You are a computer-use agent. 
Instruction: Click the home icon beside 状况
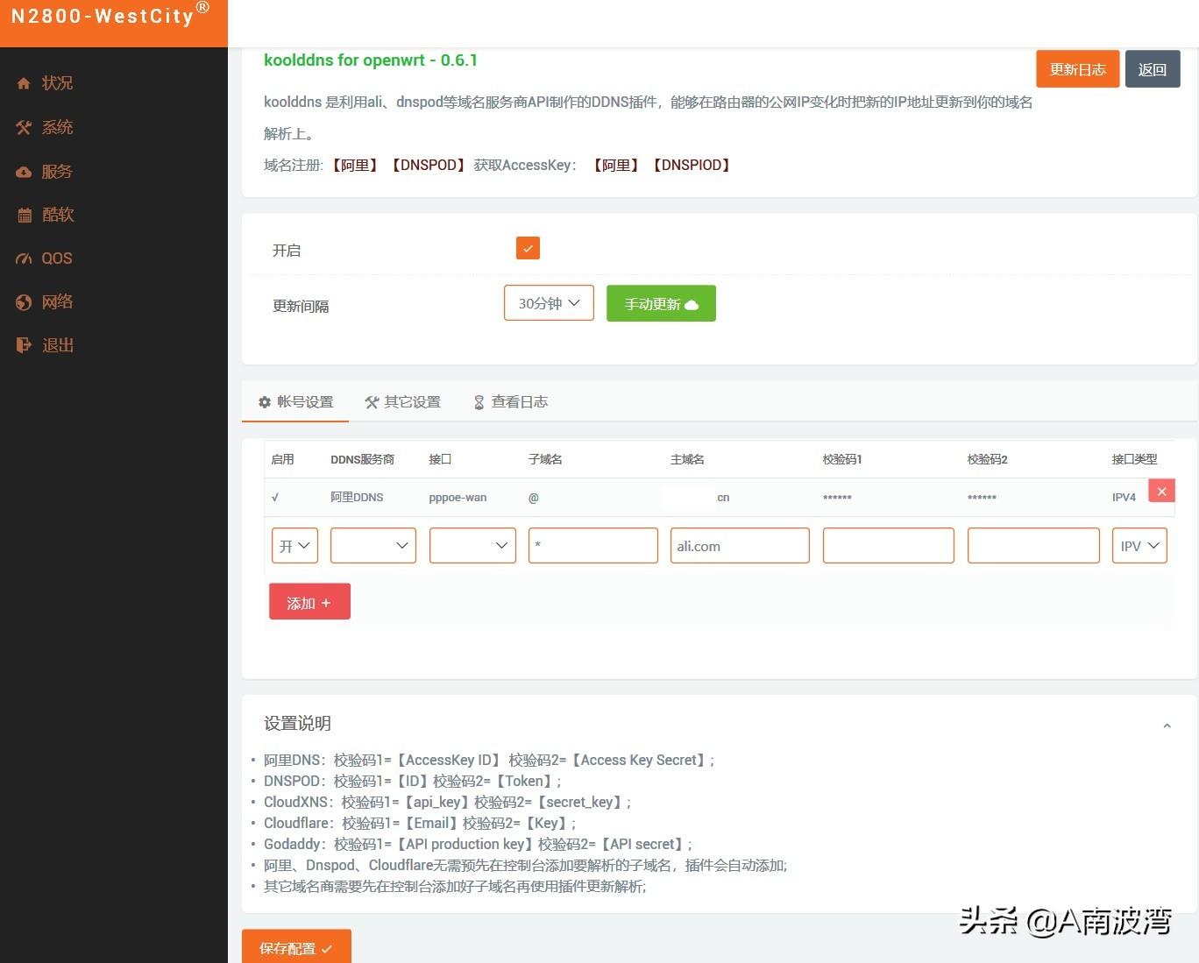point(24,83)
